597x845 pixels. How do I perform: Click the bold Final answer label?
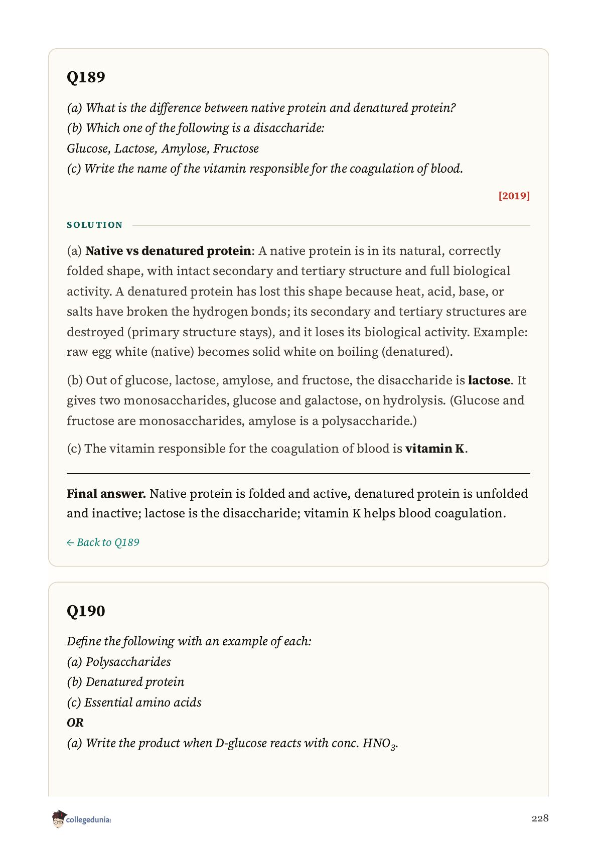tap(106, 494)
